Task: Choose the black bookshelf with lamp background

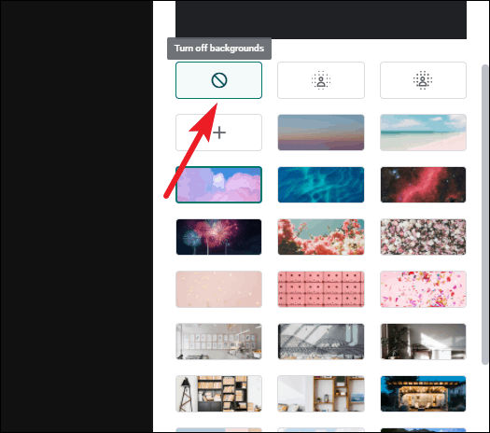Action: click(218, 394)
